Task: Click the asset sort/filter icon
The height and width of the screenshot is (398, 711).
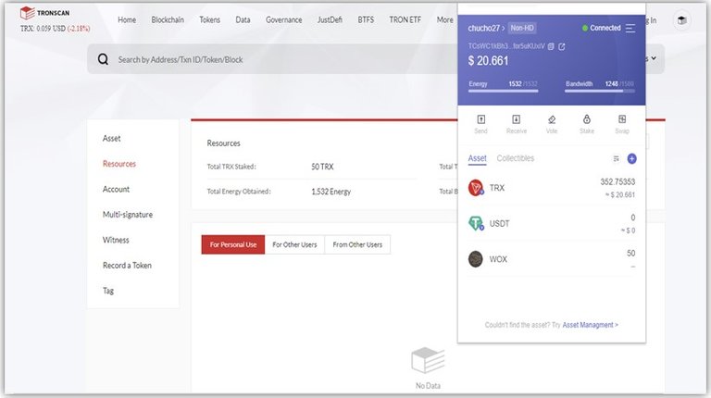Action: point(617,158)
